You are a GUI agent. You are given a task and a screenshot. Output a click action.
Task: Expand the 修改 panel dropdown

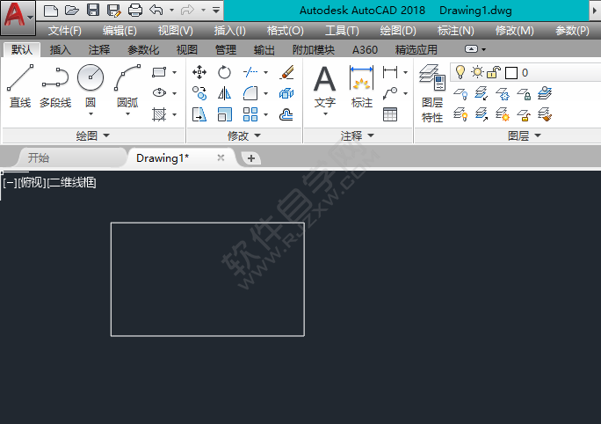pos(243,135)
